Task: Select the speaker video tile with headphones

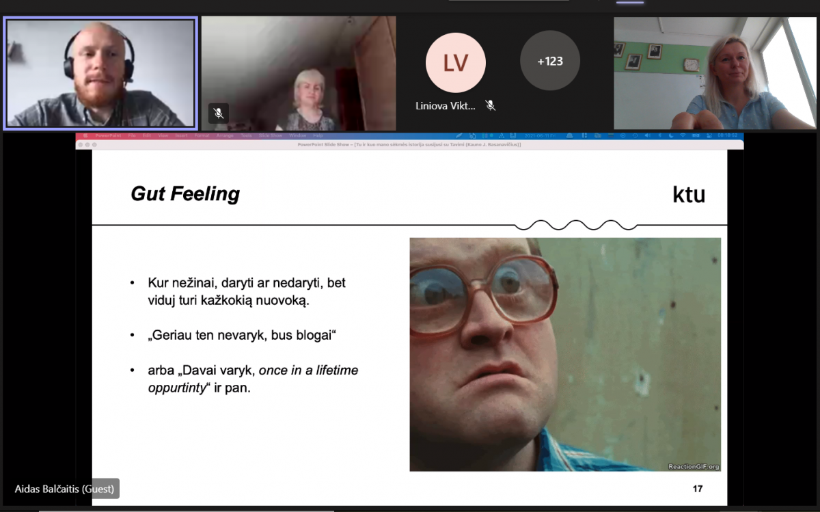Action: coord(100,73)
